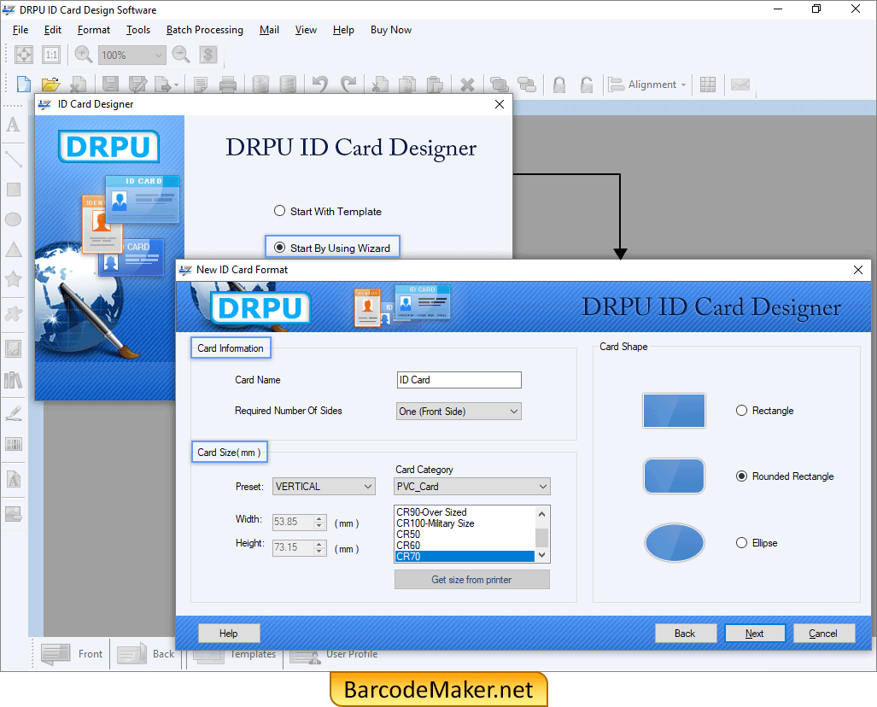Select CR90-Over Sized in size list
This screenshot has height=707, width=877.
click(x=465, y=511)
